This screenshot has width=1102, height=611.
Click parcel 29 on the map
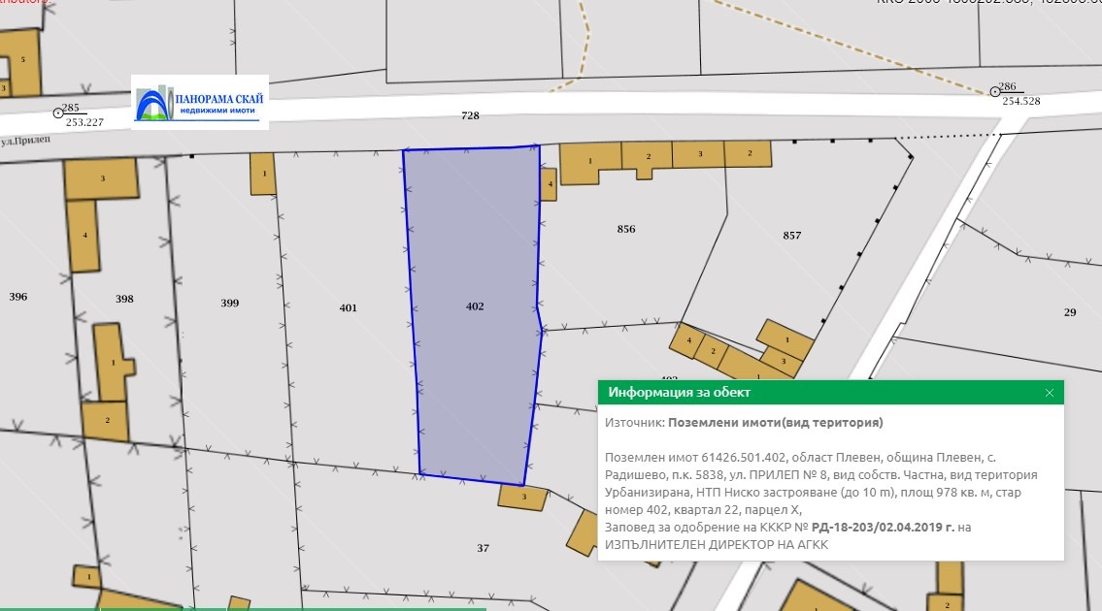(1070, 312)
